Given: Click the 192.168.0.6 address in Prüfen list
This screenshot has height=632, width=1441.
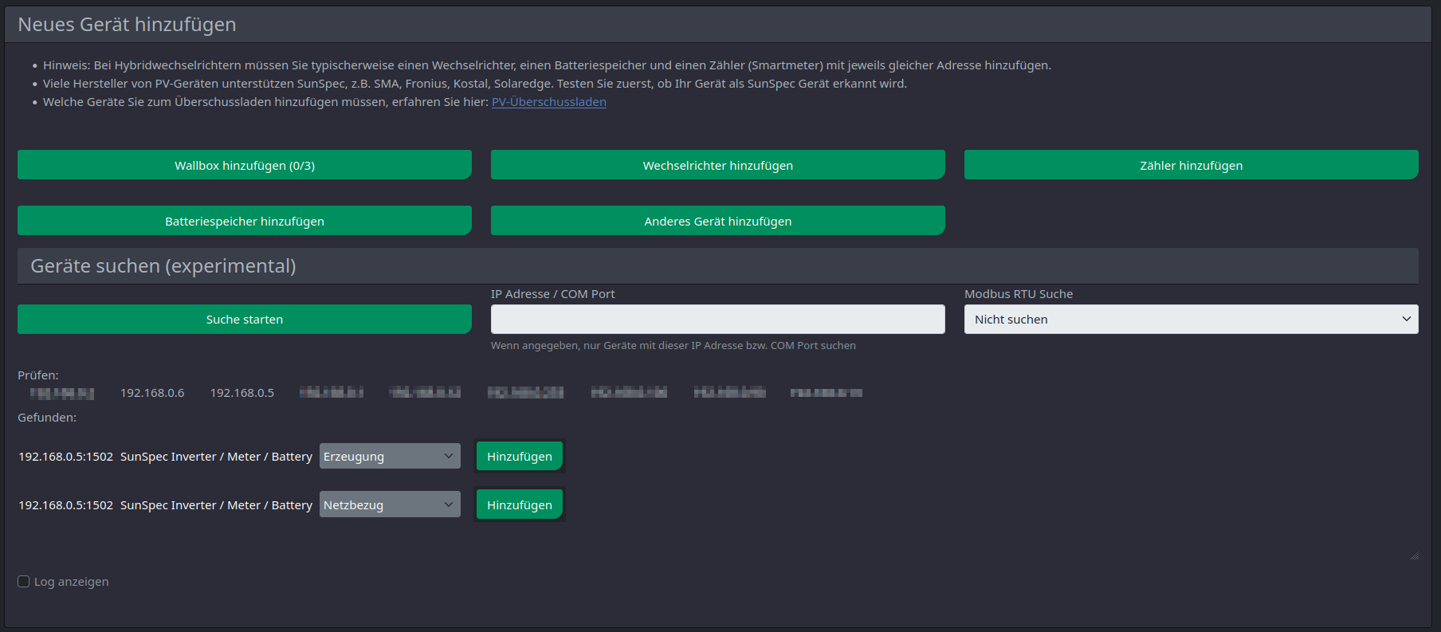Looking at the screenshot, I should [x=152, y=393].
